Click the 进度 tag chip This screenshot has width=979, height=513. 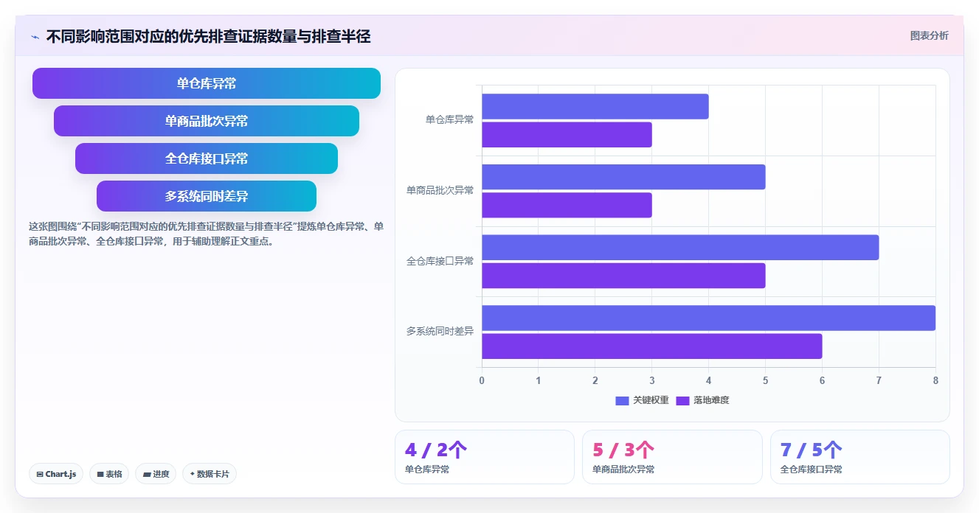[156, 474]
